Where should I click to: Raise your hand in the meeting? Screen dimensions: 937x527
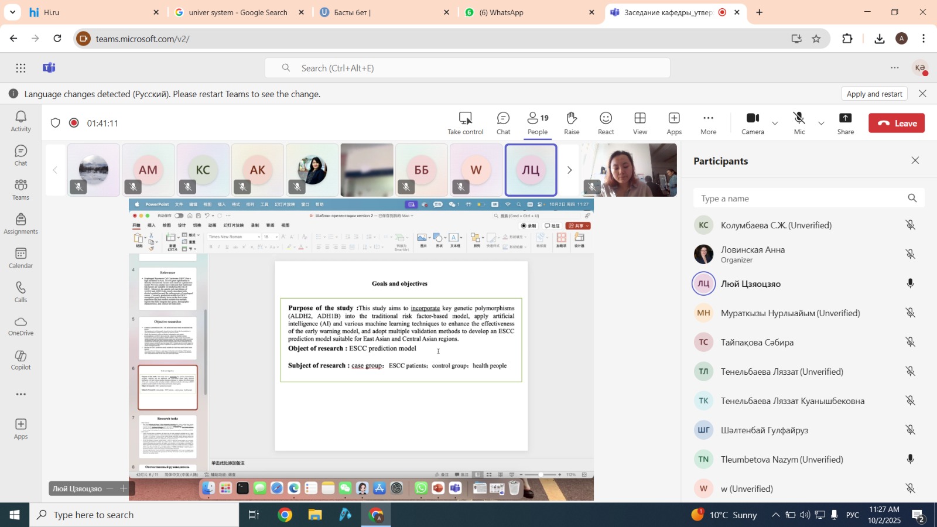click(572, 123)
